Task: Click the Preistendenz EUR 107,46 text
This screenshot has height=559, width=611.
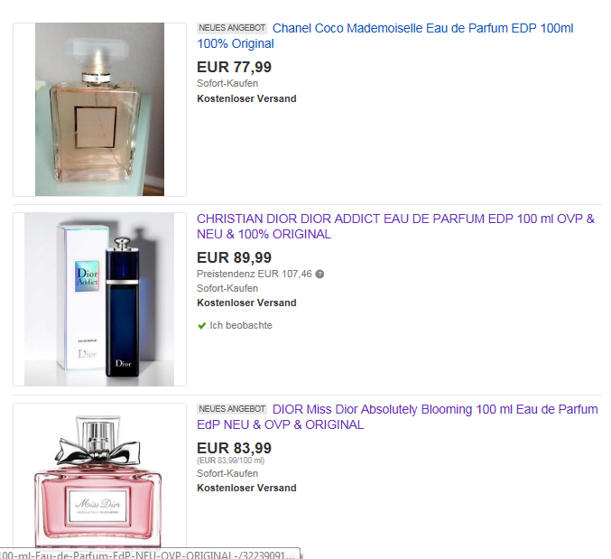Action: (255, 274)
